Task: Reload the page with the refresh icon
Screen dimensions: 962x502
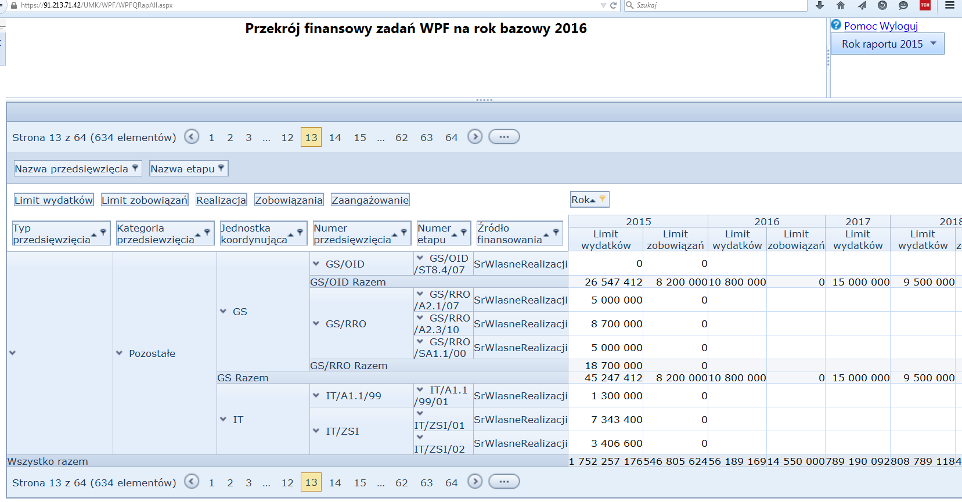Action: (x=613, y=5)
